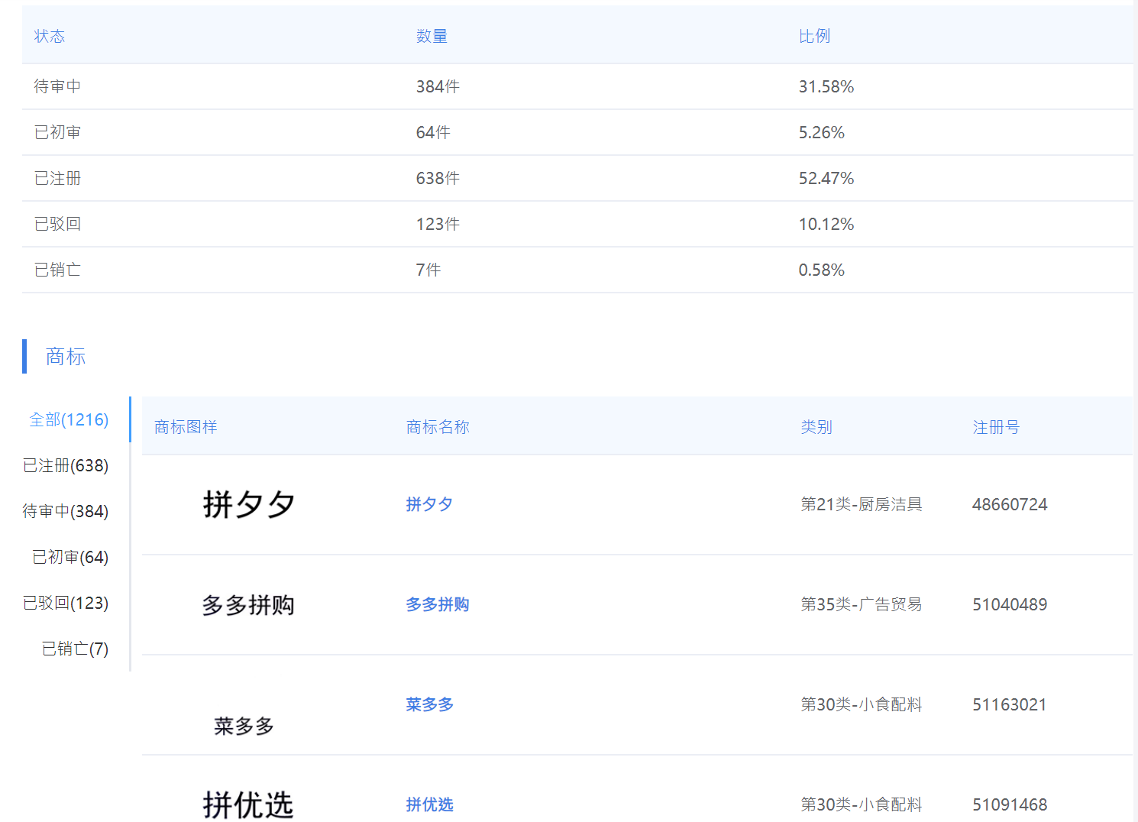This screenshot has width=1138, height=822.
Task: Open the 菜多多 trademark name link
Action: pyautogui.click(x=429, y=704)
